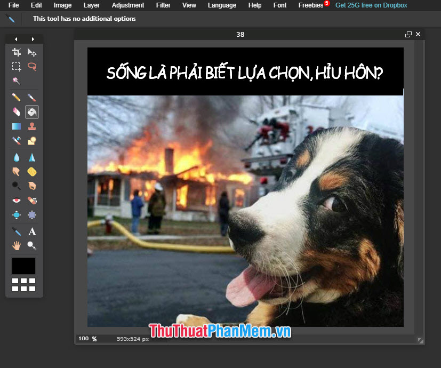The height and width of the screenshot is (368, 441).
Task: Select the Dodge tool
Action: pos(17,186)
